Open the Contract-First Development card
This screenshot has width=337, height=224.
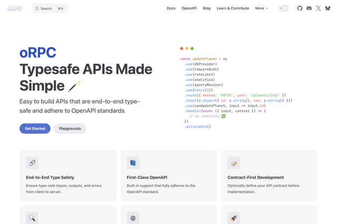click(x=269, y=176)
